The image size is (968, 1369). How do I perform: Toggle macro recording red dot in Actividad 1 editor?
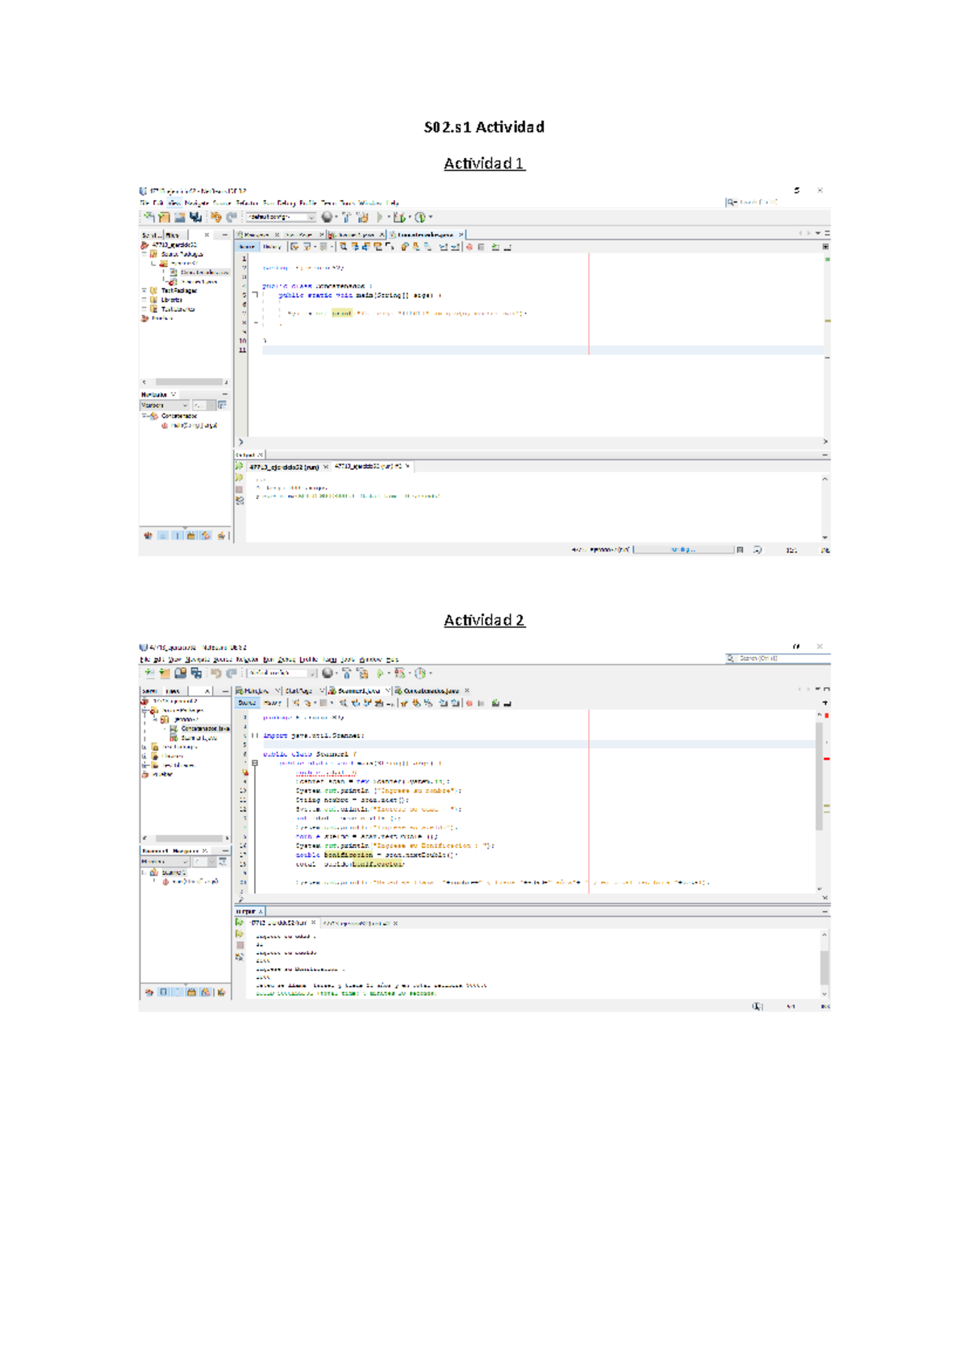(469, 247)
